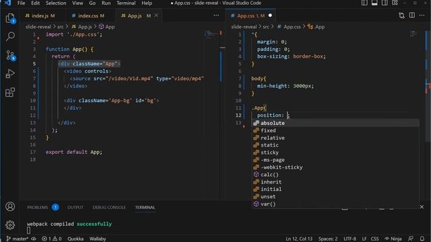Choose absolute from autocomplete list
Viewport: 431px width, 242px height.
(x=335, y=123)
